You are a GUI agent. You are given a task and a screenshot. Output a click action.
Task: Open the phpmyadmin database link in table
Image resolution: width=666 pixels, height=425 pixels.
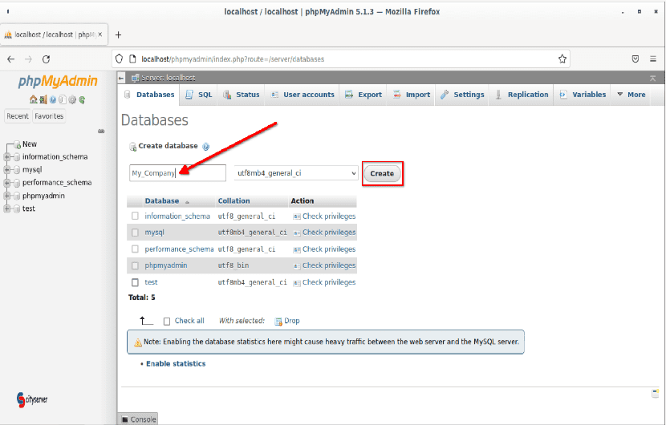pos(166,265)
